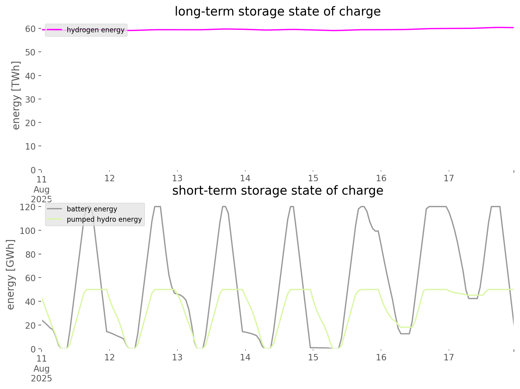Click the 'long-term storage state of charge' title
The width and height of the screenshot is (520, 389).
pos(277,12)
